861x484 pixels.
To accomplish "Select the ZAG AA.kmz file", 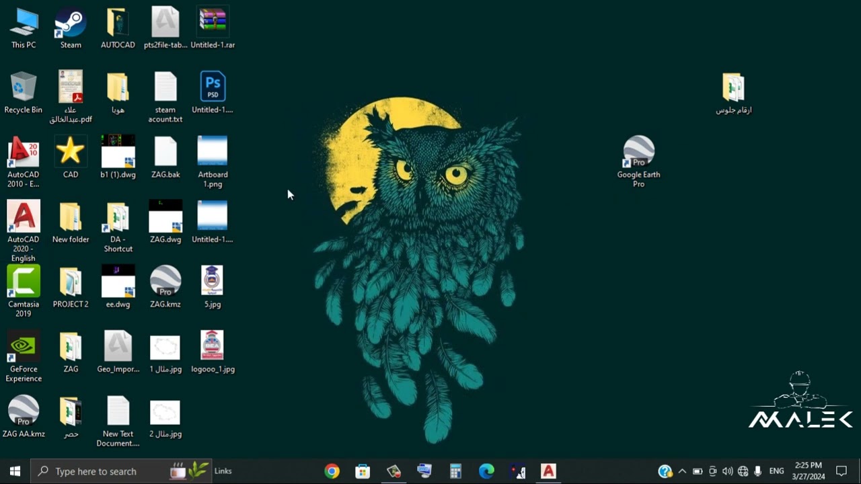I will pos(24,417).
